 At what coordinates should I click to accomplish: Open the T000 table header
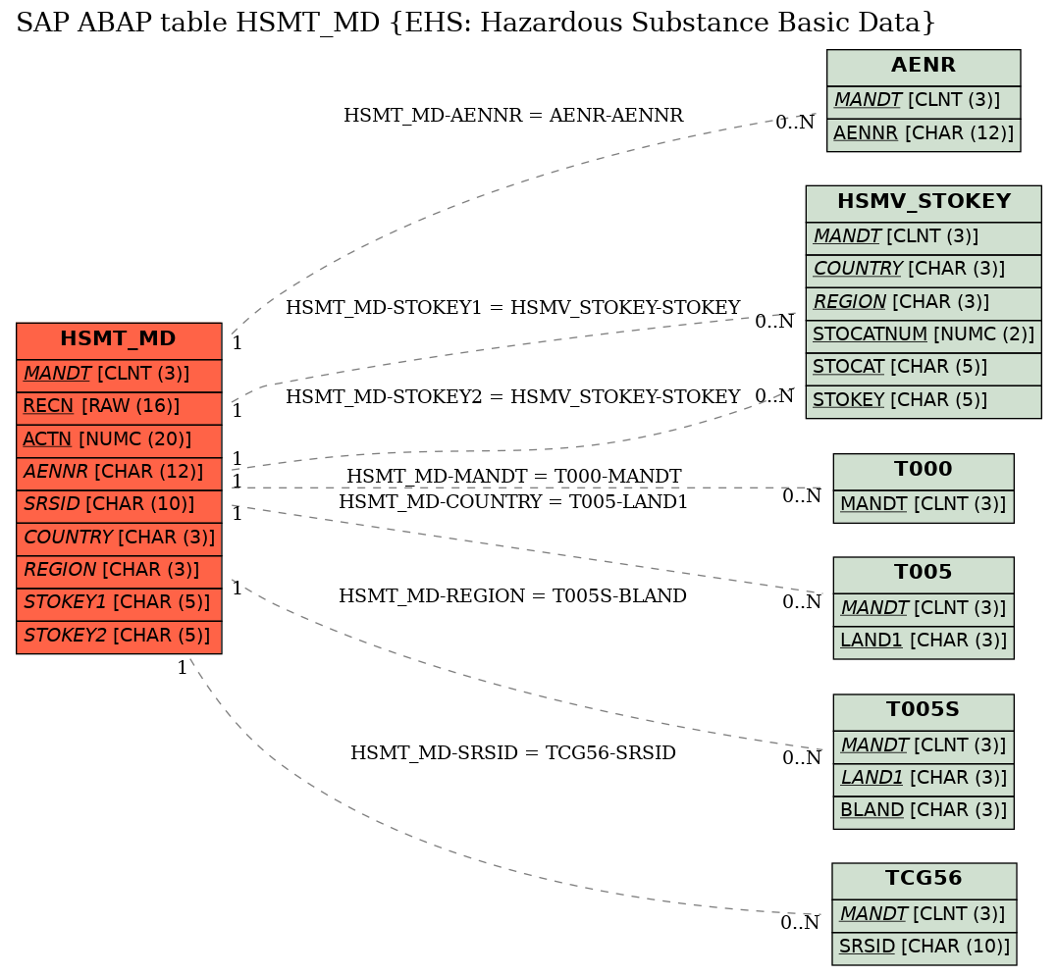click(x=924, y=471)
